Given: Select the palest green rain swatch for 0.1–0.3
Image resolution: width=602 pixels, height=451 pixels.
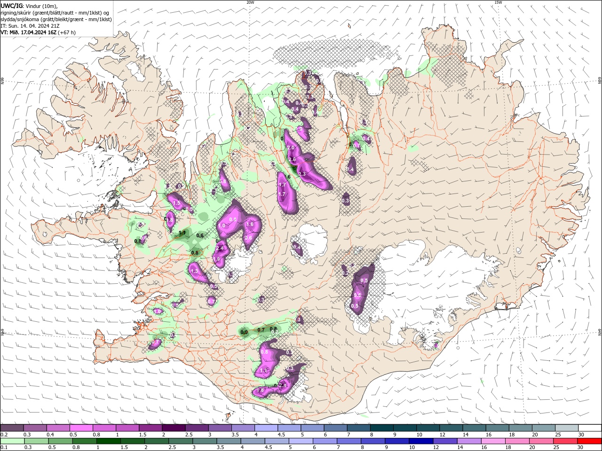Looking at the screenshot, I should click(12, 441).
